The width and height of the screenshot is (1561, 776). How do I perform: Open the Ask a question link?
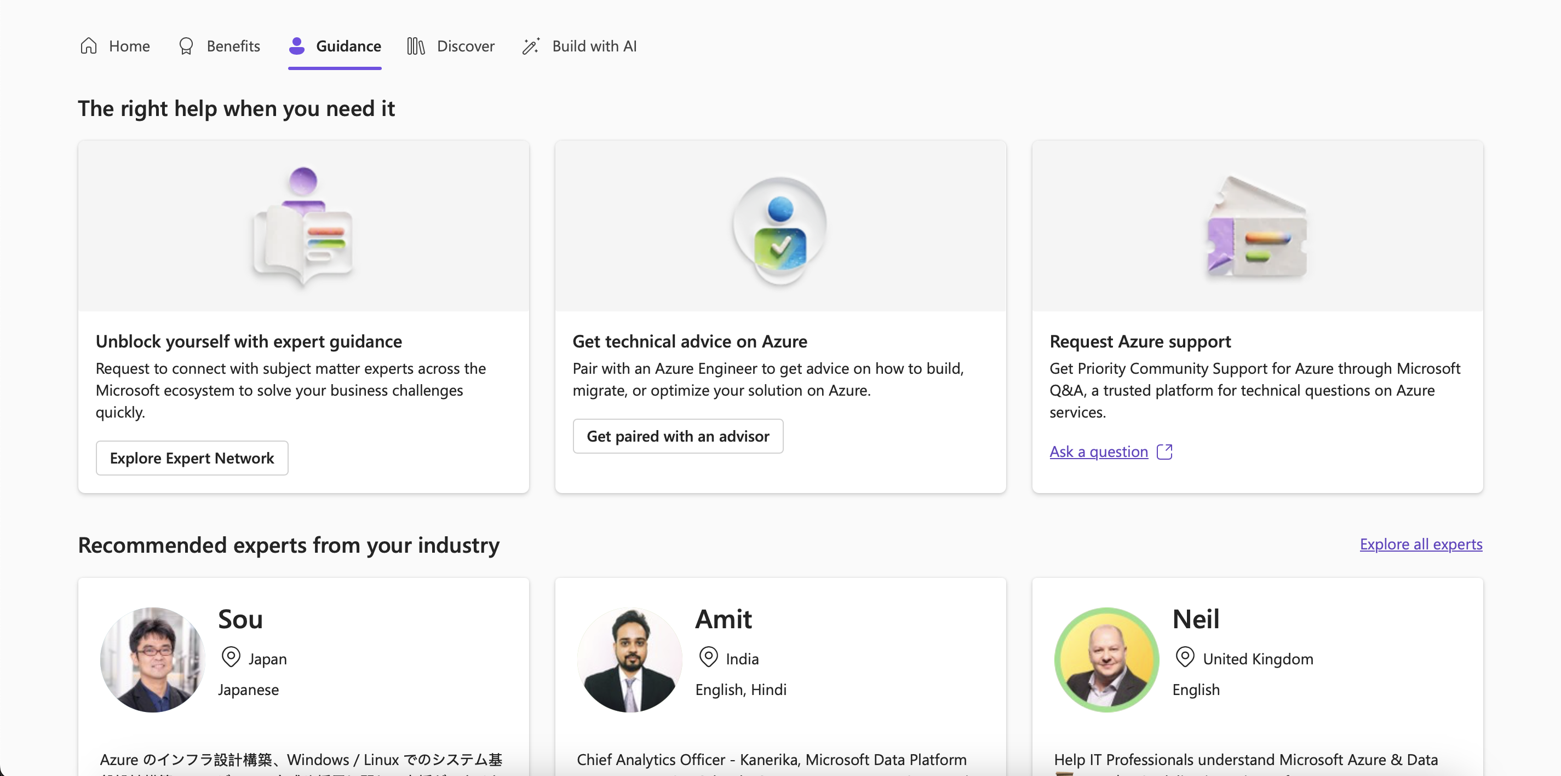point(1098,451)
